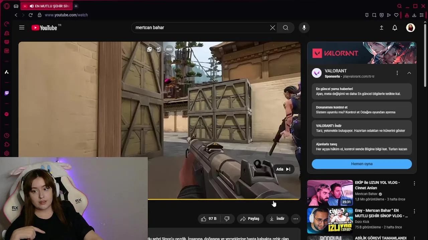Screen dimensions: 428x240
Task: Open GX Control speedometer in sidebar
Action: (x=6, y=24)
